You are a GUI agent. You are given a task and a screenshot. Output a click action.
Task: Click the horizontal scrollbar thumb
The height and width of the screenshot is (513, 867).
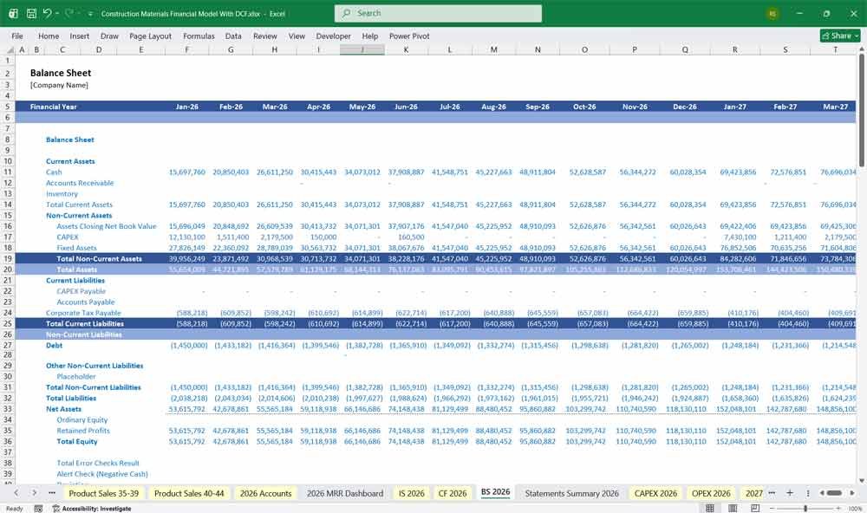(x=834, y=492)
